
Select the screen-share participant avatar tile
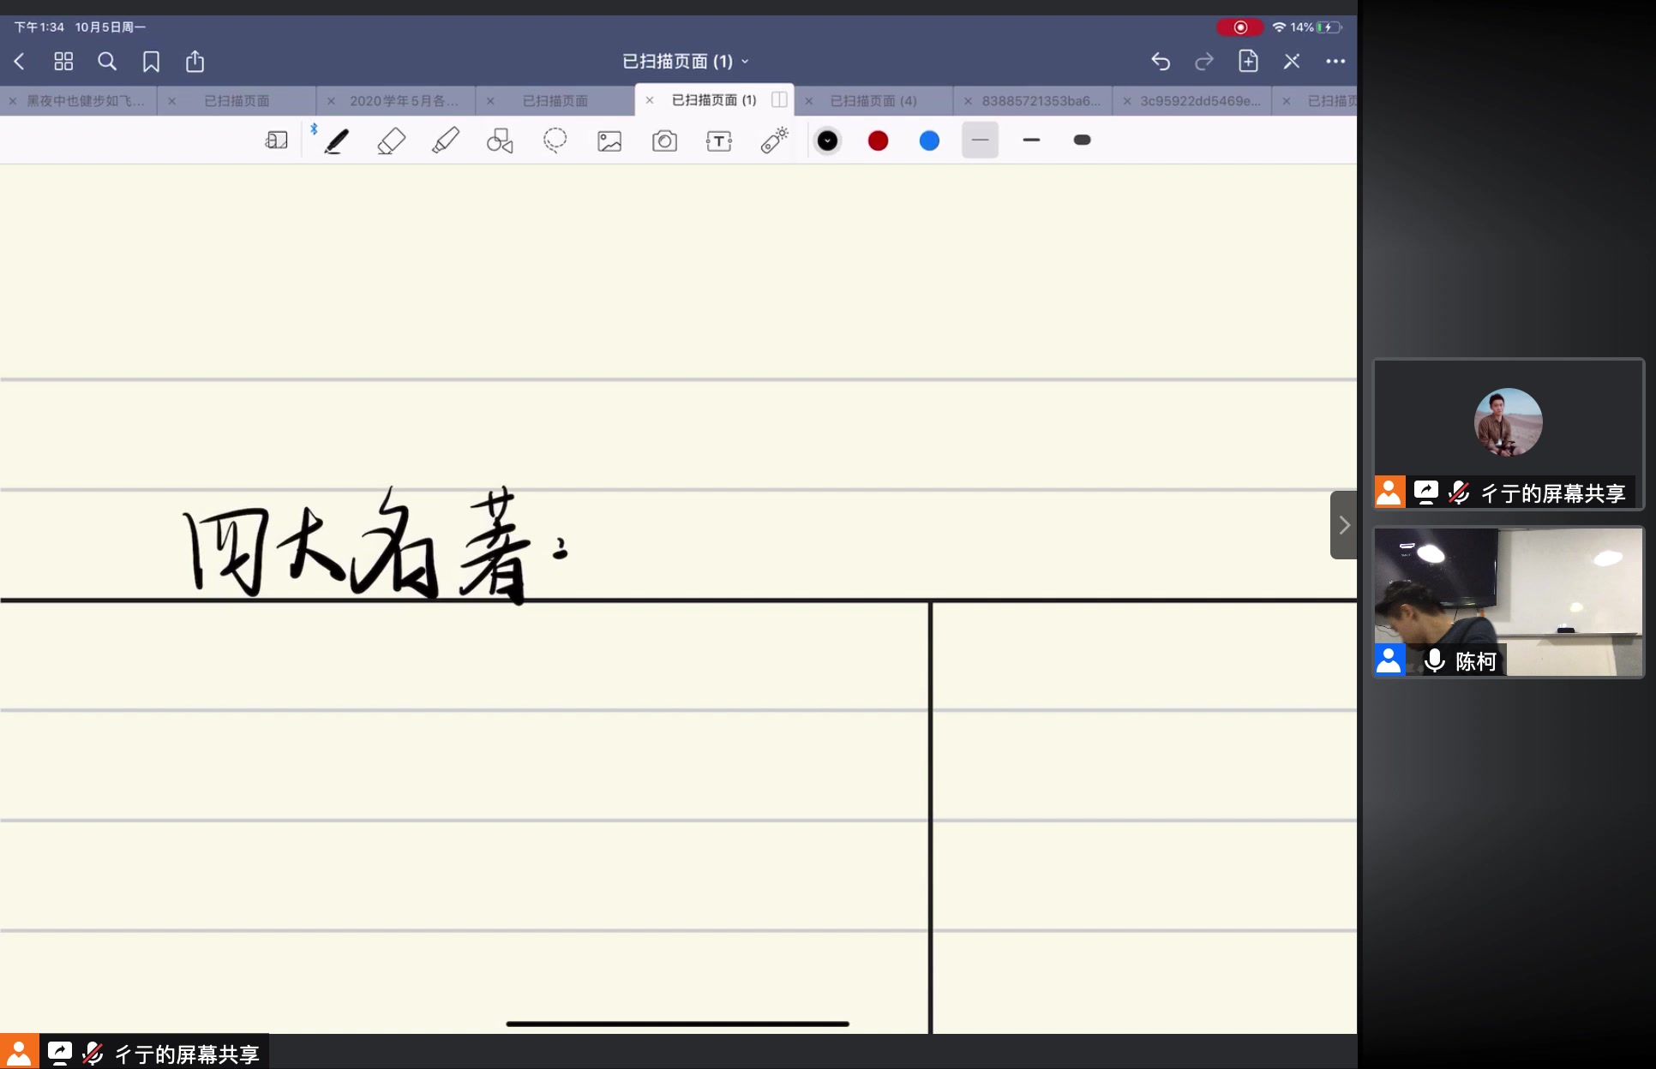(x=1509, y=433)
